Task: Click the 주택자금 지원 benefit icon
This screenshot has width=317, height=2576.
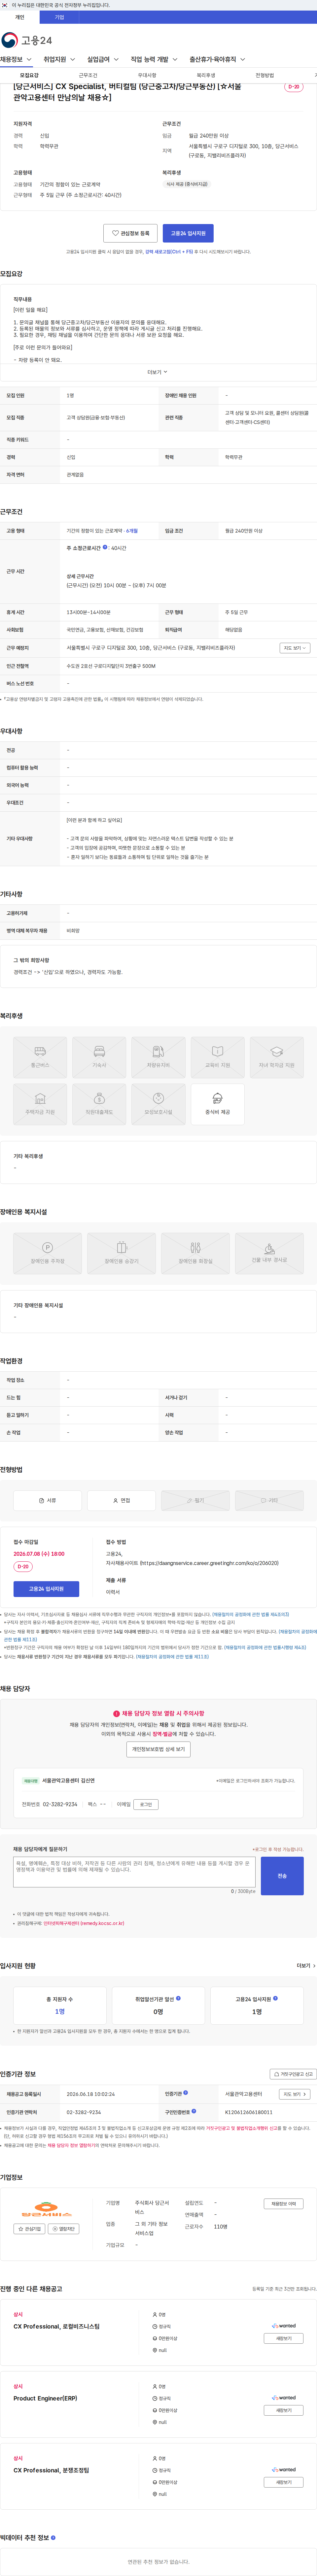Action: [x=40, y=1104]
